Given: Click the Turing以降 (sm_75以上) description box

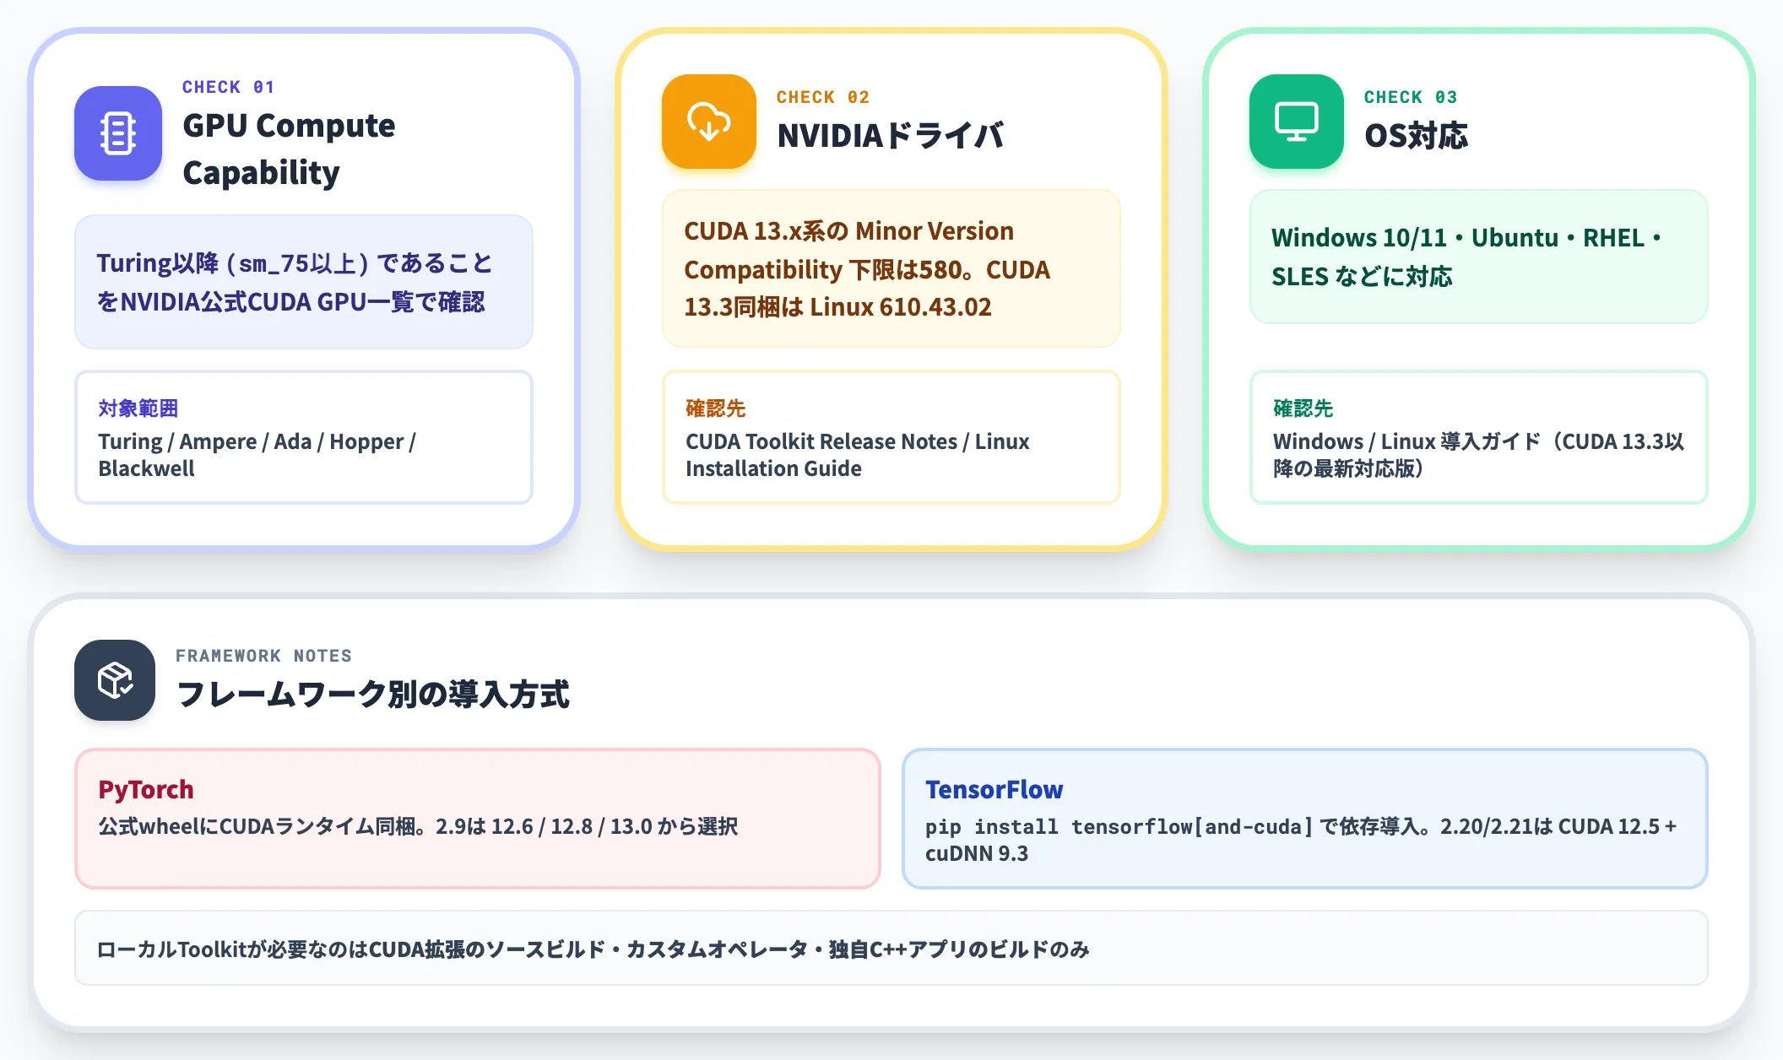Looking at the screenshot, I should pos(304,282).
